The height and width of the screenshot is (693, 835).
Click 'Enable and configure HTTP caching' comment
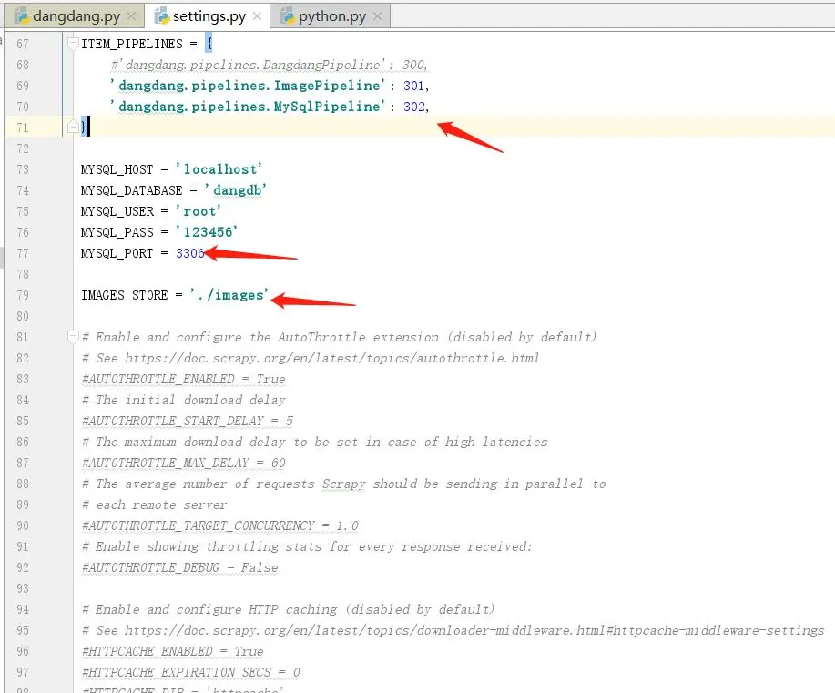pos(288,609)
